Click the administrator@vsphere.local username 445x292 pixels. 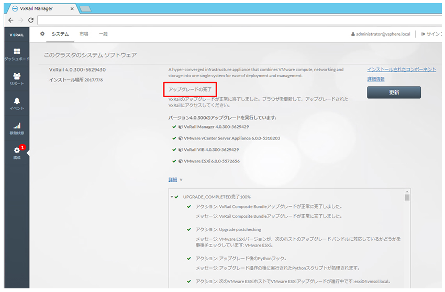383,34
